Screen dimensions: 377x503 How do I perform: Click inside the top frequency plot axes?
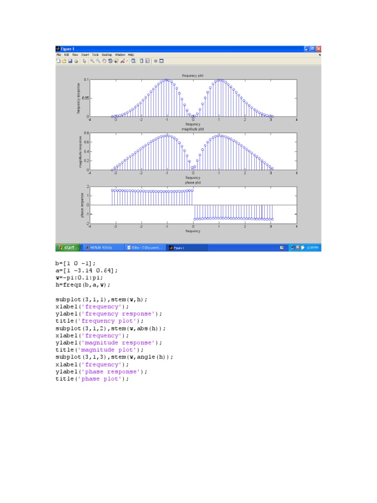[193, 98]
